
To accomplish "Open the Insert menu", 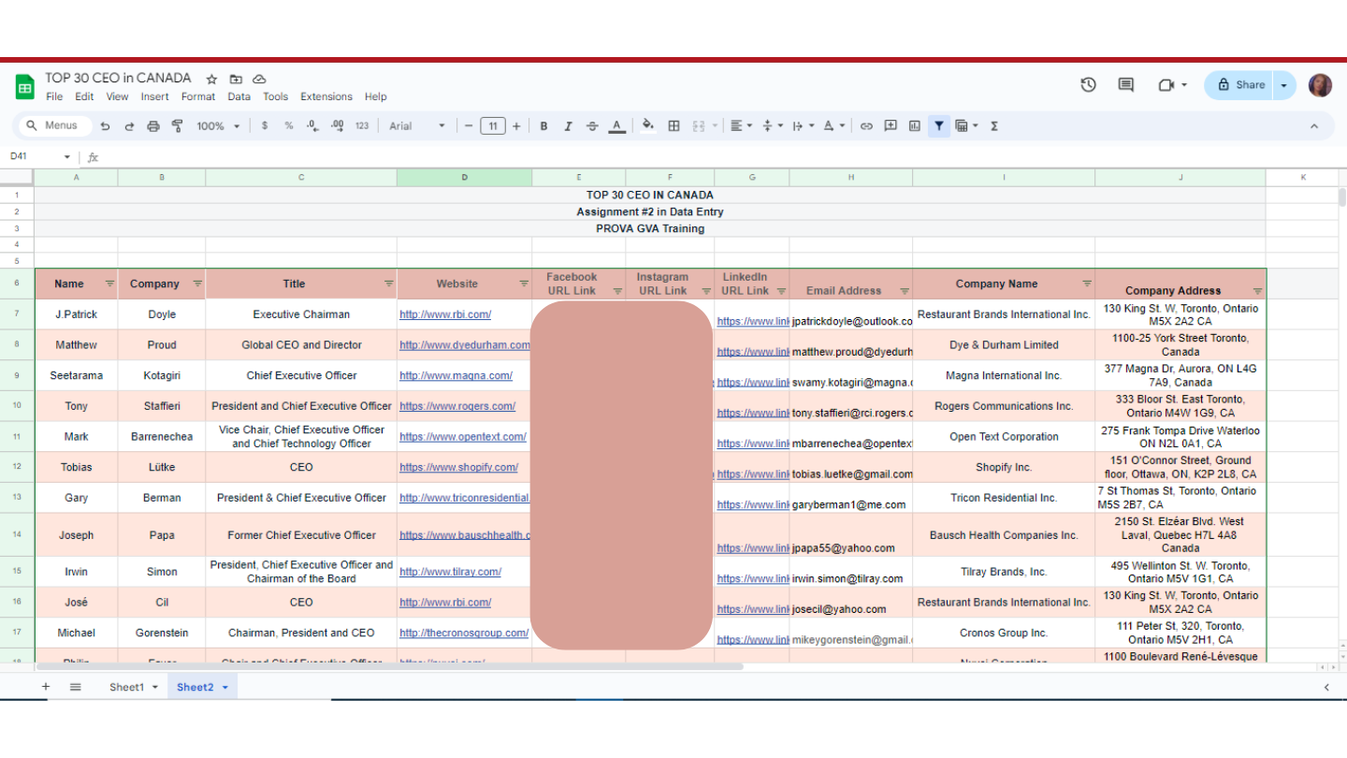I will [x=155, y=96].
